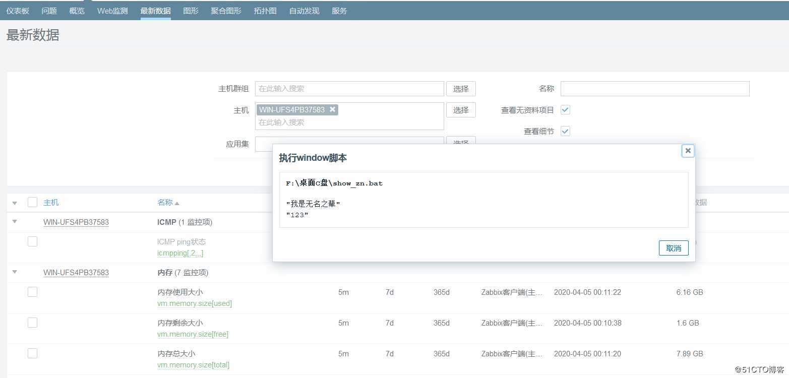Click 选择 button next to 主机

461,110
